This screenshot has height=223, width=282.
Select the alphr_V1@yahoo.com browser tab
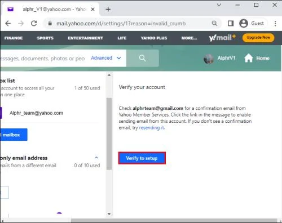point(51,9)
